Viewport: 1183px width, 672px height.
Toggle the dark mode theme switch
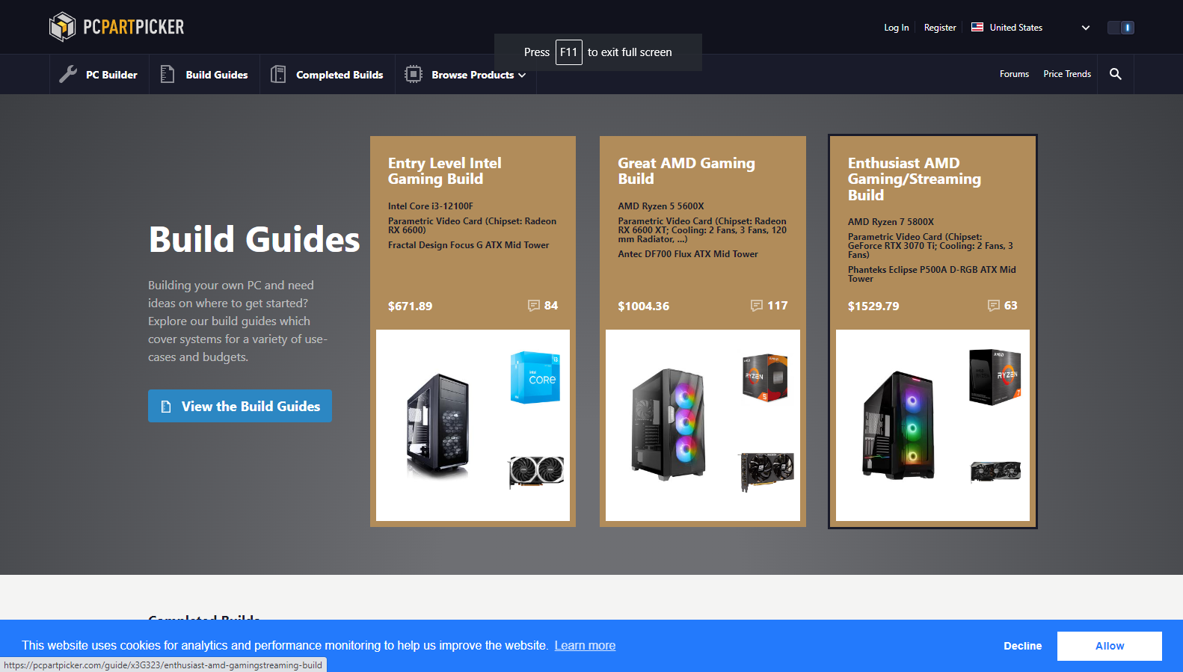pyautogui.click(x=1121, y=28)
